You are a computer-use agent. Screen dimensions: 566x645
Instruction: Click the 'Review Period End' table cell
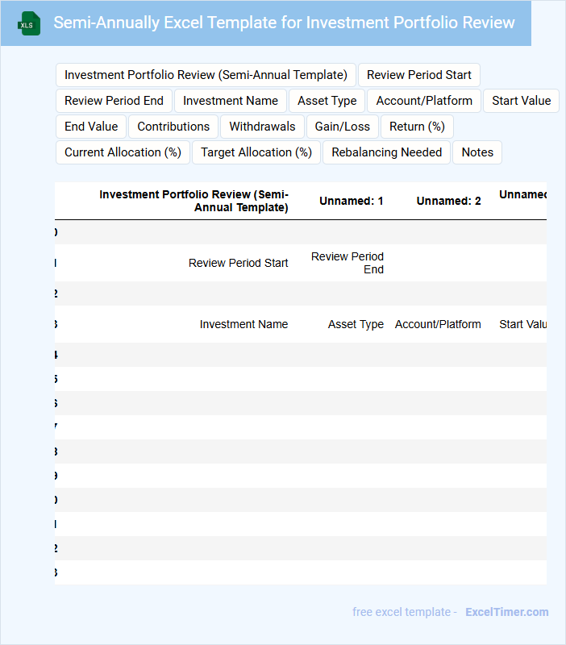point(348,263)
